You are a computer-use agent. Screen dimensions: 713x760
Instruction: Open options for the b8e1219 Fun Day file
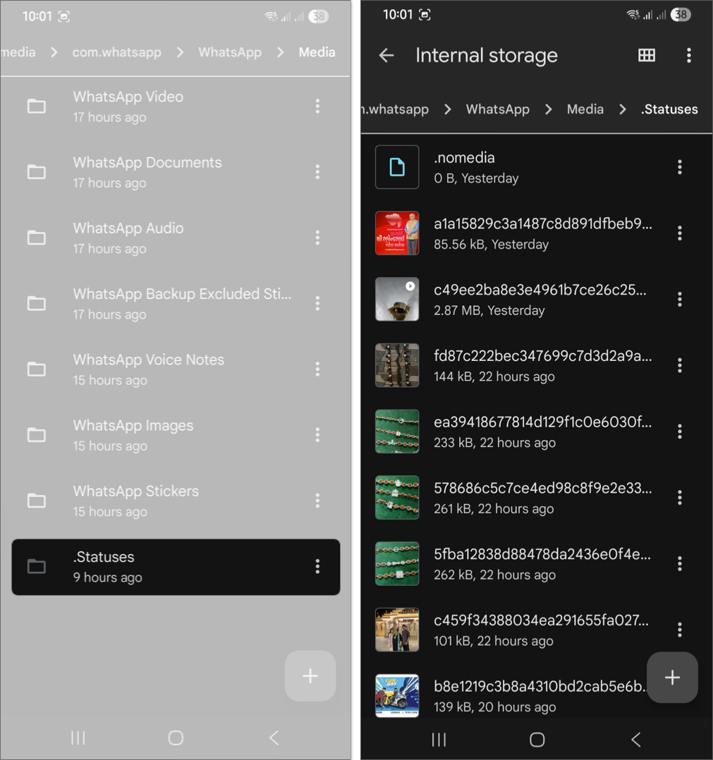coord(679,696)
